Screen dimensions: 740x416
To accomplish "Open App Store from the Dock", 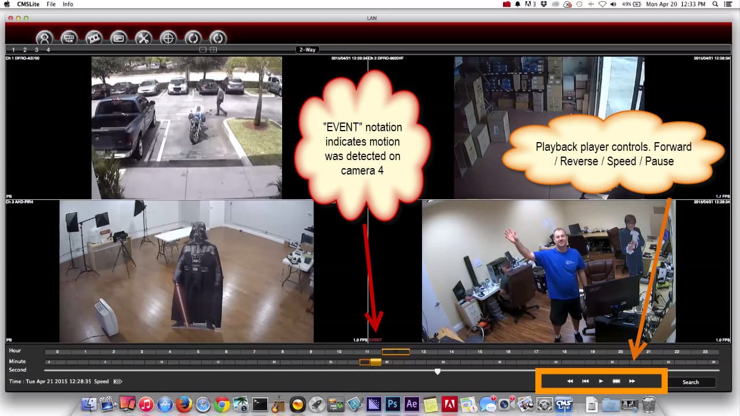I will click(x=165, y=403).
